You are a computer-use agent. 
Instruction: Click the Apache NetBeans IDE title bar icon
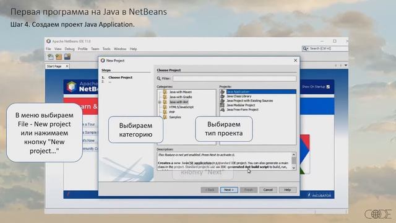48,42
